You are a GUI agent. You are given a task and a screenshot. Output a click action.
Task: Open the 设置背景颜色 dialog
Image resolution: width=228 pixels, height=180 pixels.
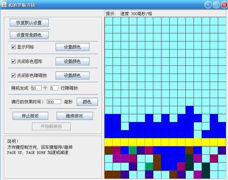29,35
